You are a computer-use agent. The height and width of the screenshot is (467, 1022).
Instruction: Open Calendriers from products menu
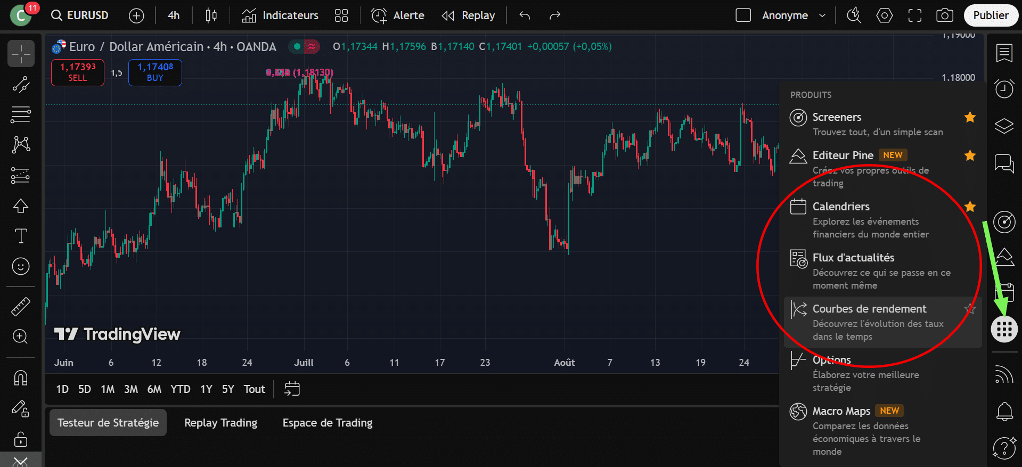(840, 207)
